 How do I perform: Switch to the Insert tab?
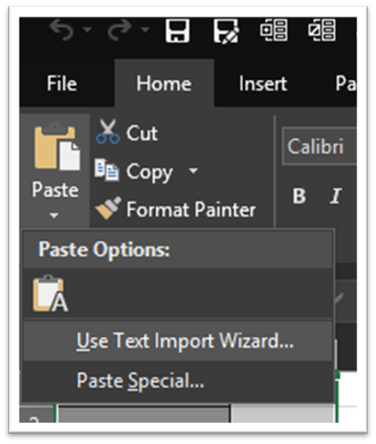[263, 83]
